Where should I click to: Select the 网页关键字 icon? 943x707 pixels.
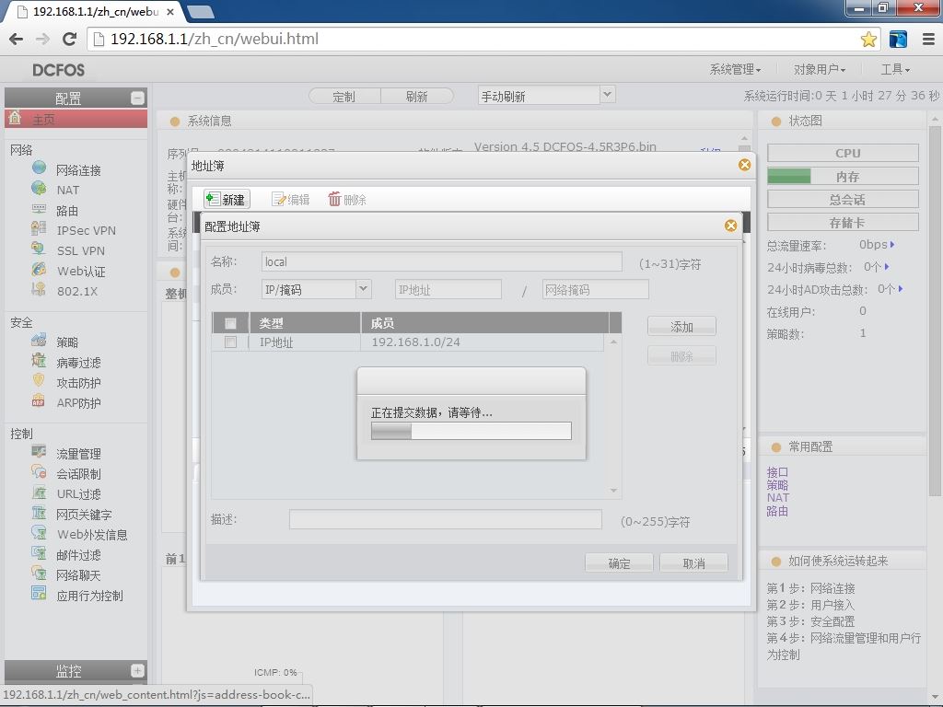[x=39, y=513]
